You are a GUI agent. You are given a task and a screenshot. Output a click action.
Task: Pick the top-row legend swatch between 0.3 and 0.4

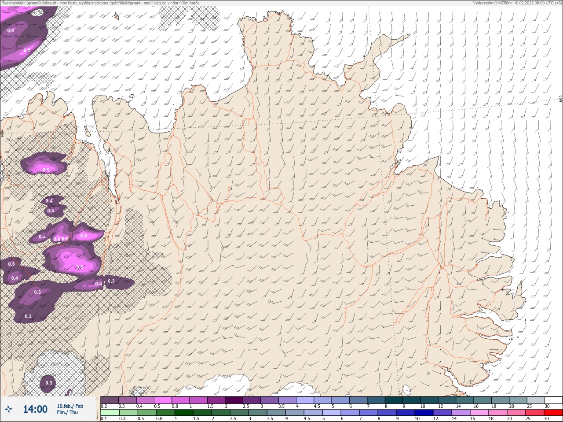pos(128,400)
